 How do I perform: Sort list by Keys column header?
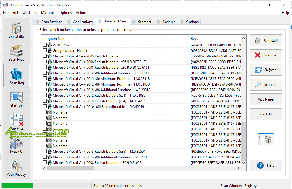215,39
